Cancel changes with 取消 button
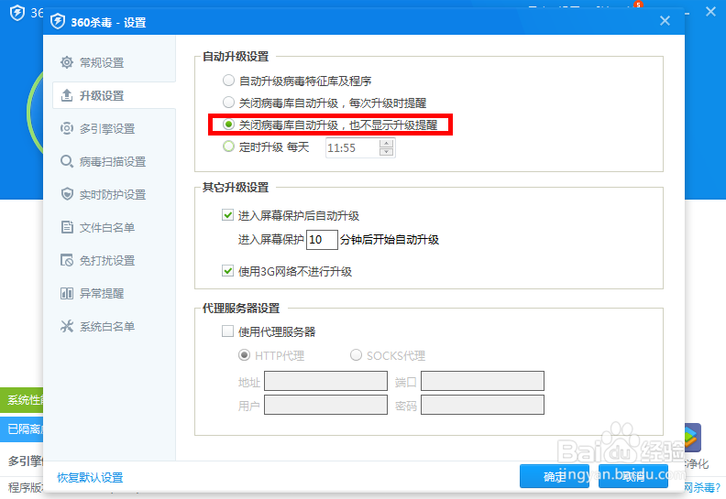This screenshot has height=499, width=726. [x=632, y=476]
